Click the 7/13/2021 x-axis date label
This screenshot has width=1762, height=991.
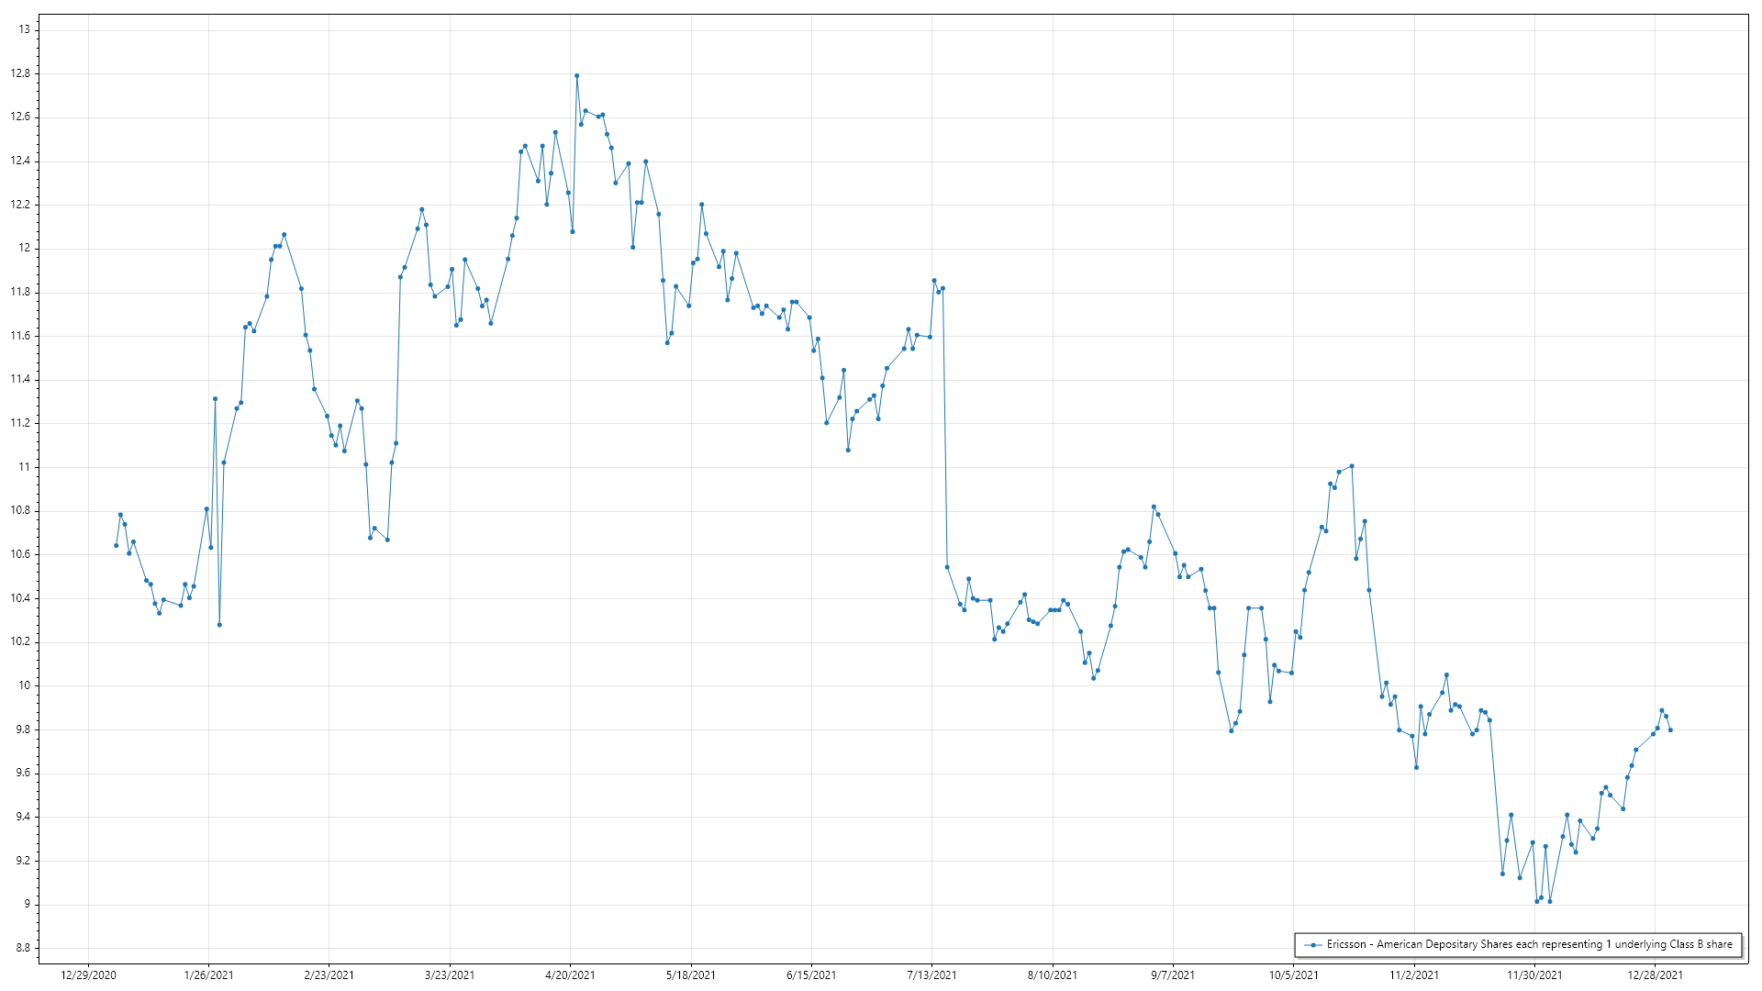(x=931, y=974)
